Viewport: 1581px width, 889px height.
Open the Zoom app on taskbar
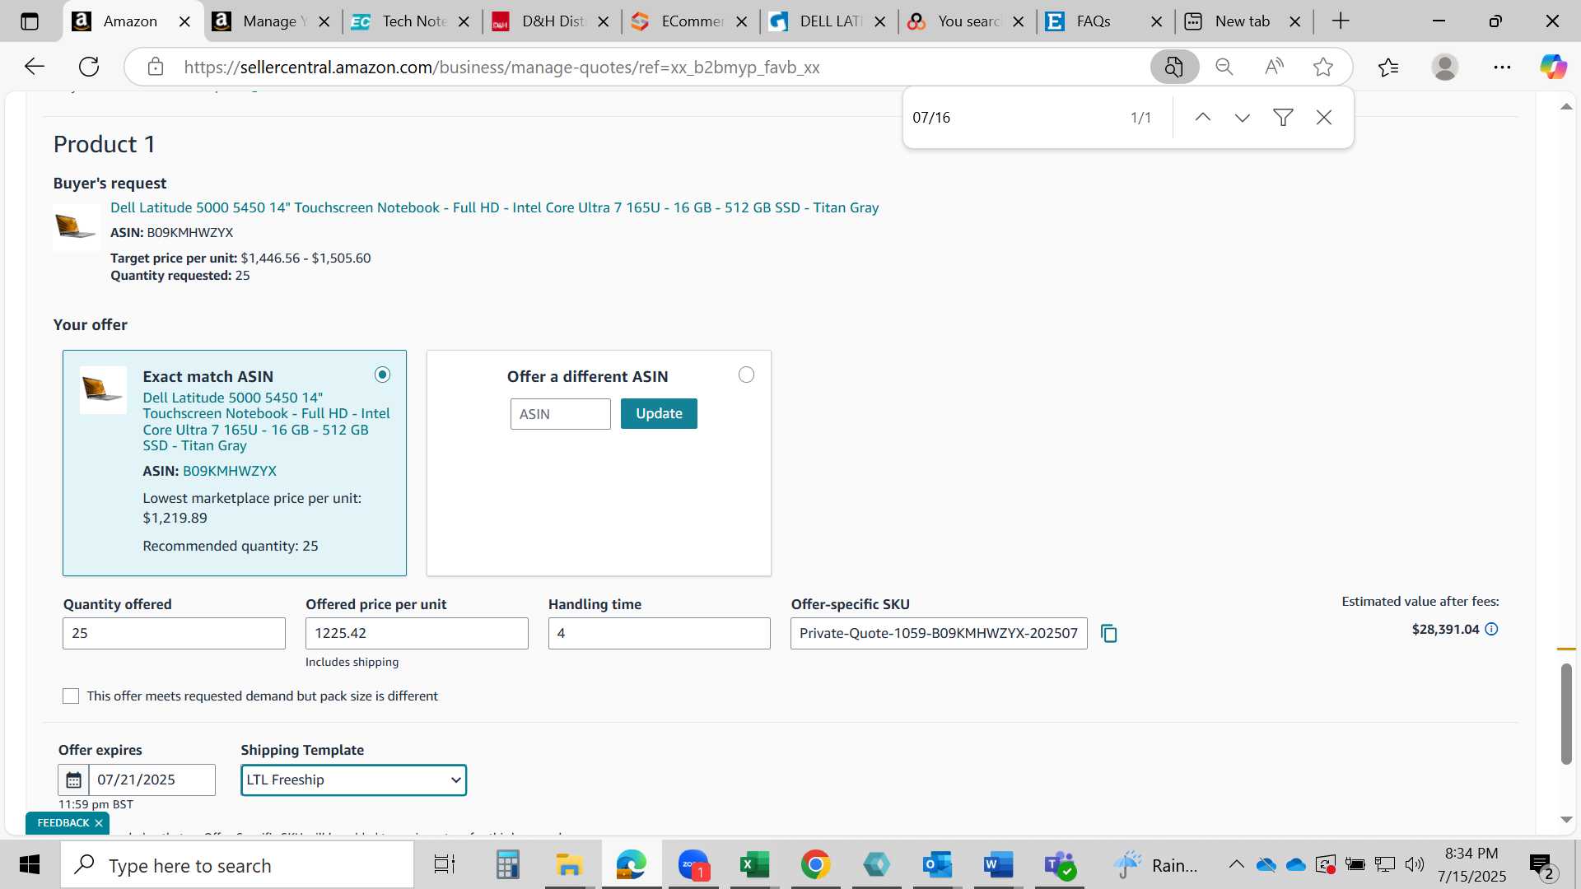(x=694, y=865)
